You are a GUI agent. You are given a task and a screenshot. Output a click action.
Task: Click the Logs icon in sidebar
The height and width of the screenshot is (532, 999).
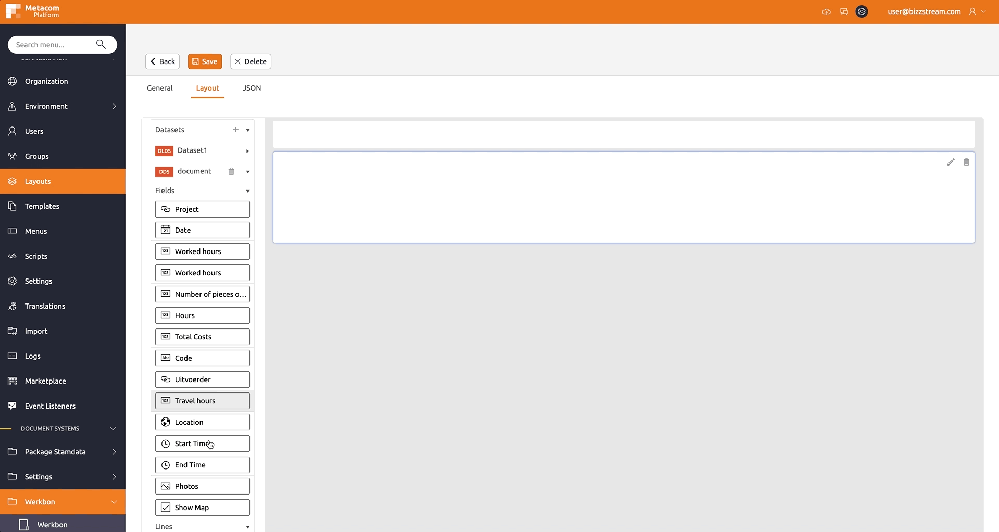click(x=13, y=356)
